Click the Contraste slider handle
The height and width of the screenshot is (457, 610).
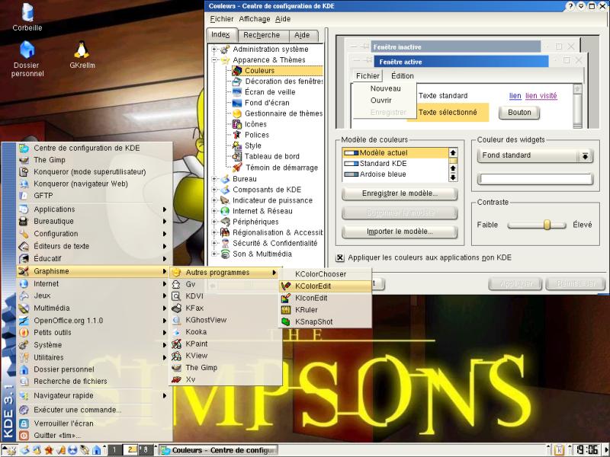click(x=547, y=225)
